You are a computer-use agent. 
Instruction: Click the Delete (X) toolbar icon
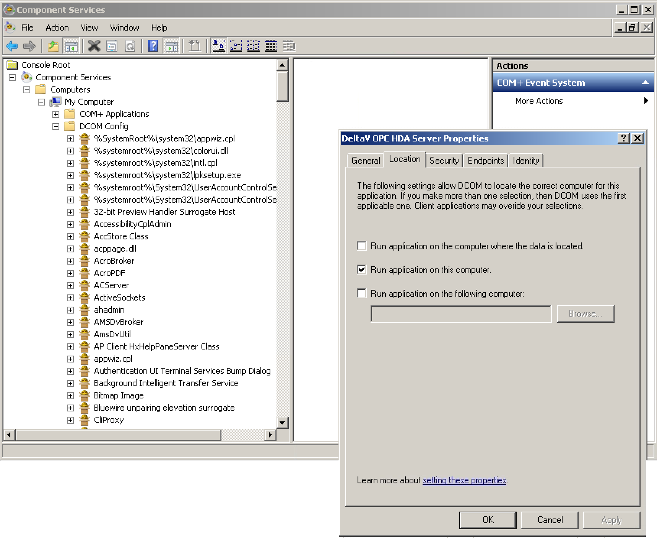pyautogui.click(x=94, y=46)
